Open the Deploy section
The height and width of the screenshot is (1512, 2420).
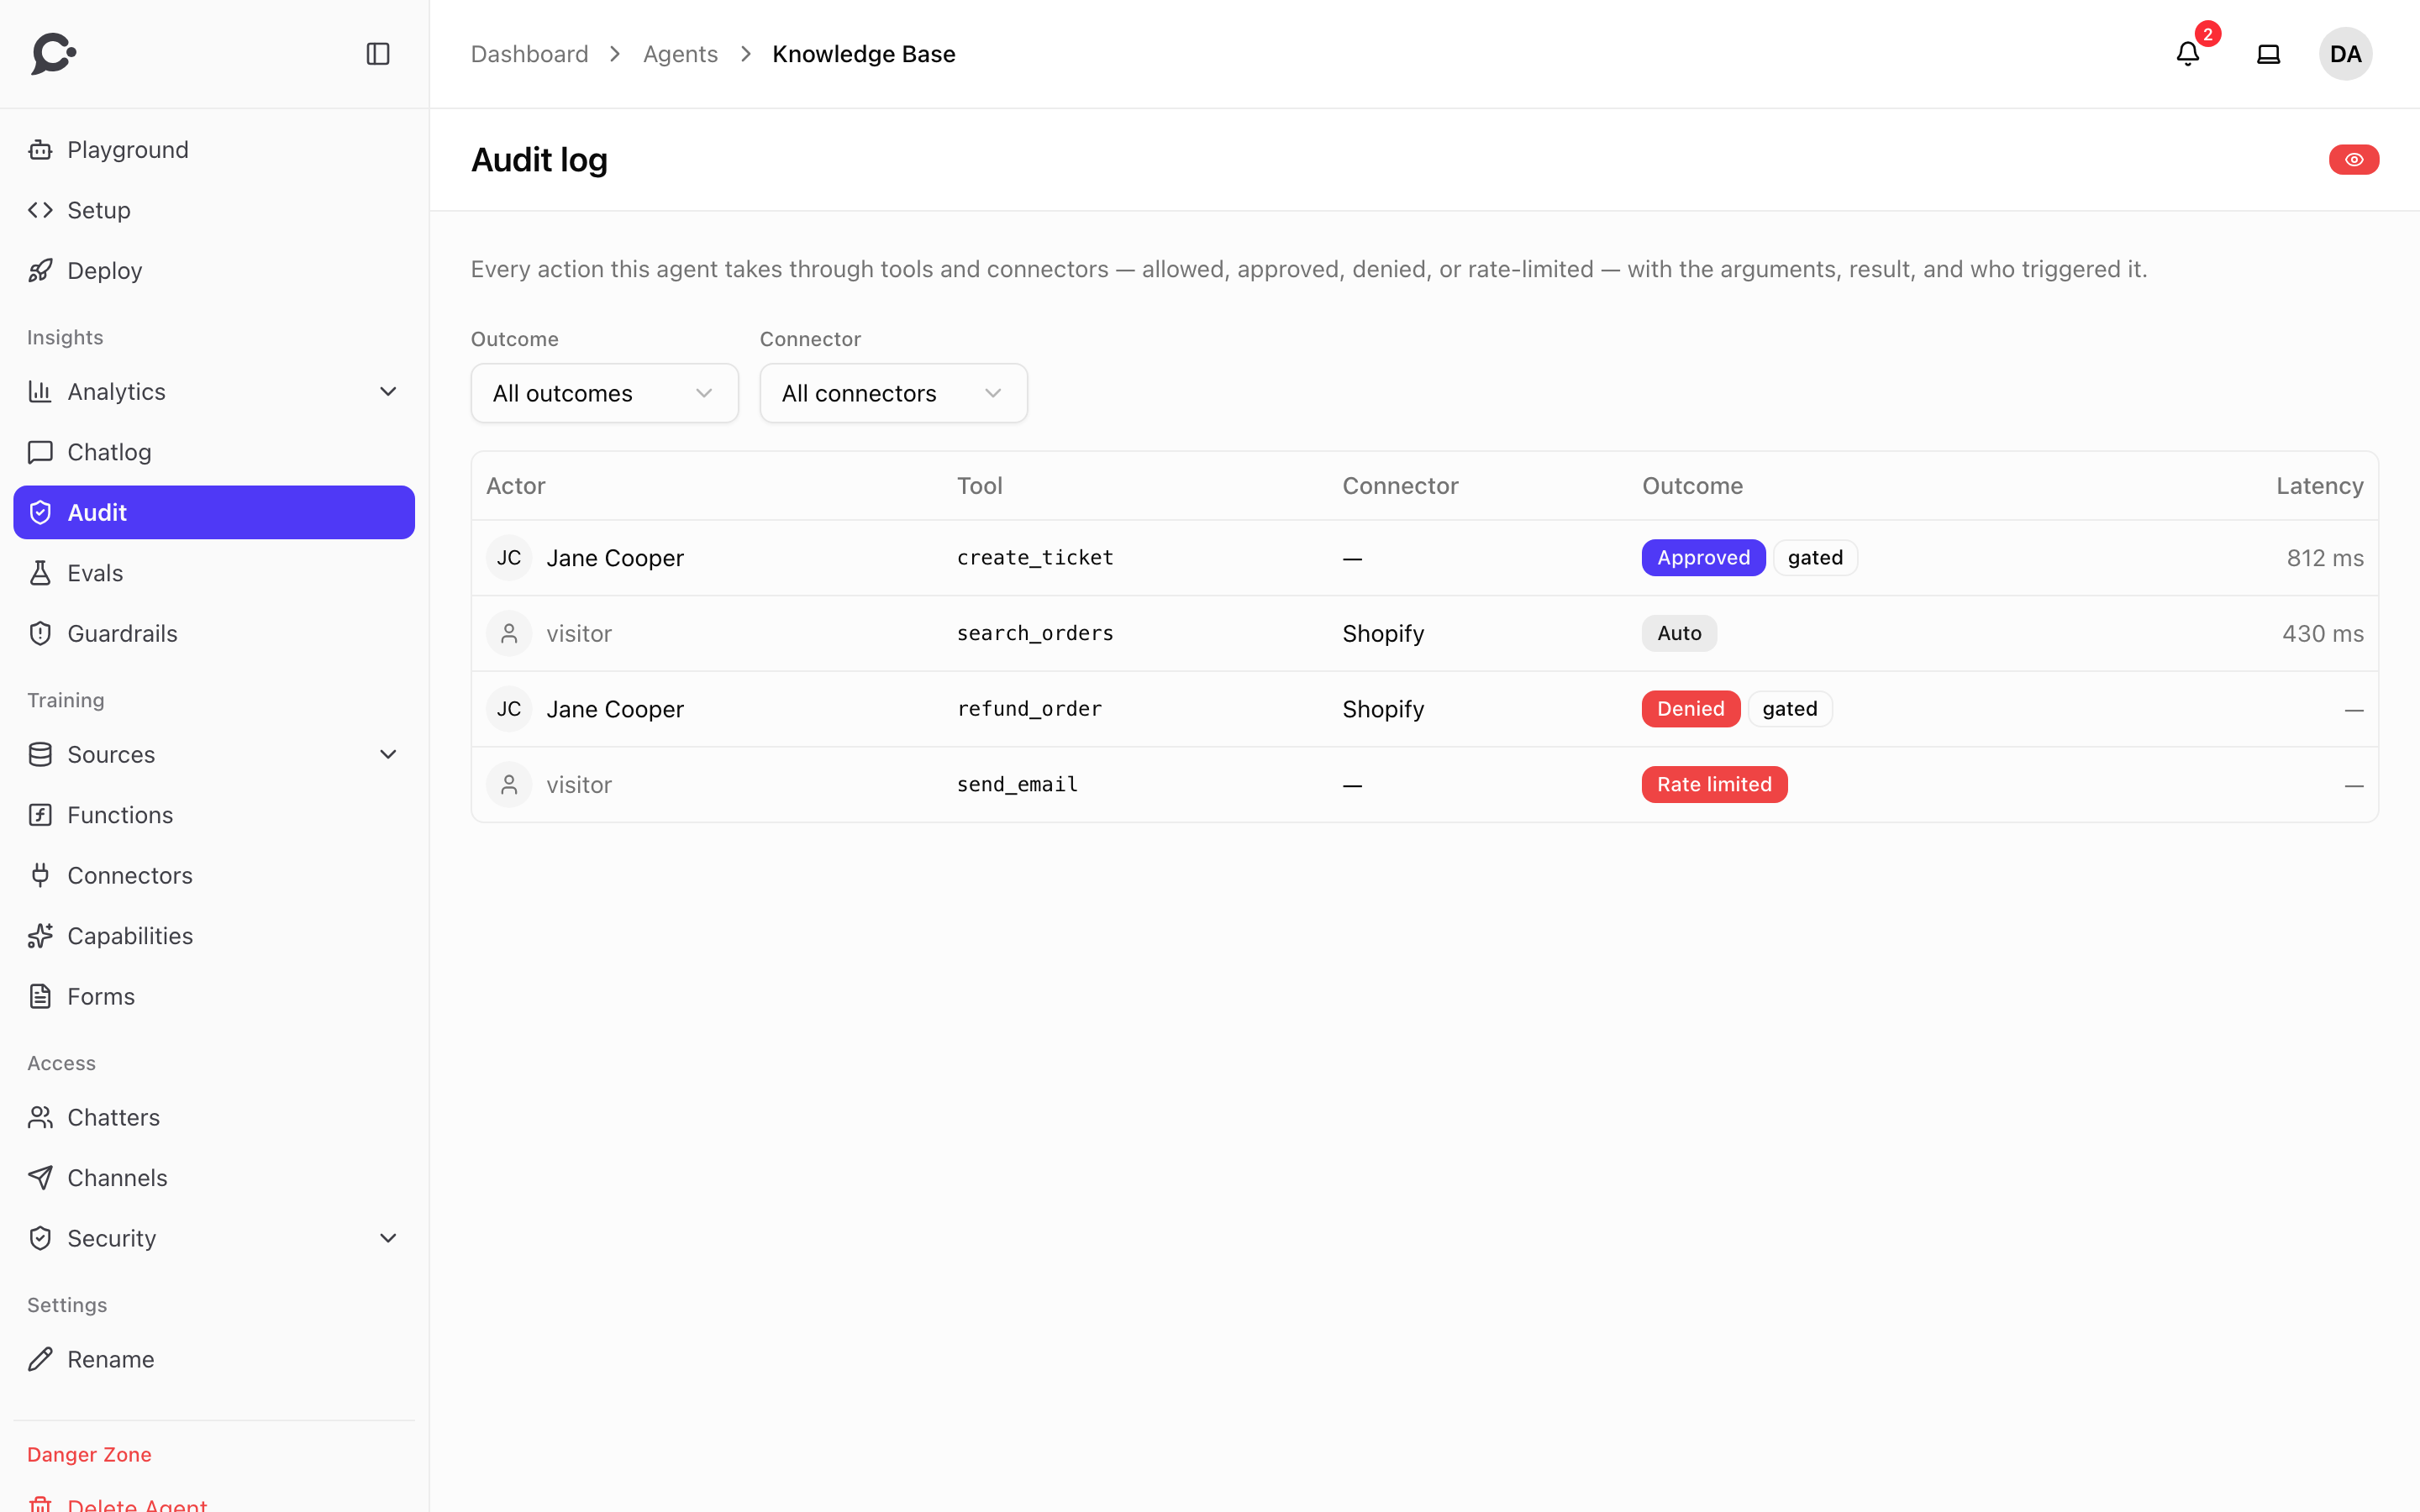[214, 271]
